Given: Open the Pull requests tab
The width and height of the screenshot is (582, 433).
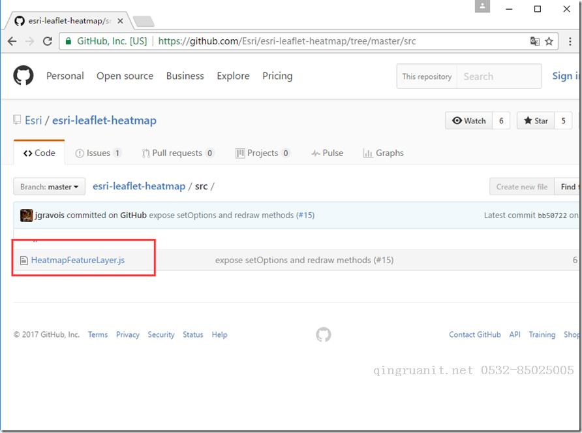Looking at the screenshot, I should click(177, 153).
